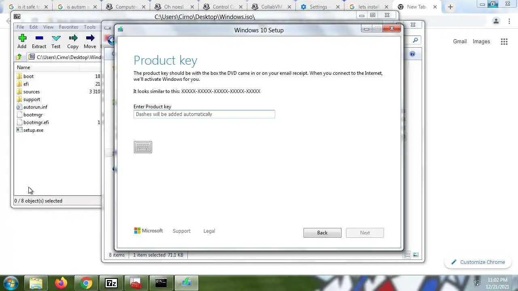This screenshot has height=291, width=518.
Task: Click the Back button in Setup
Action: pyautogui.click(x=323, y=233)
